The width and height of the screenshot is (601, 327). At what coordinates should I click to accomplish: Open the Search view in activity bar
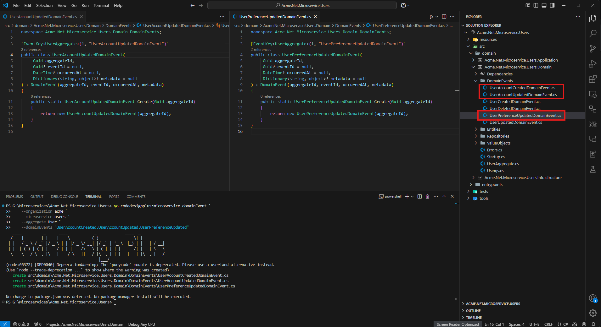(x=593, y=34)
